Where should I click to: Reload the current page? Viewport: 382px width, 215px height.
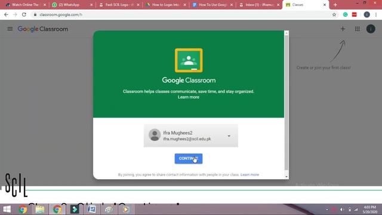(24, 14)
